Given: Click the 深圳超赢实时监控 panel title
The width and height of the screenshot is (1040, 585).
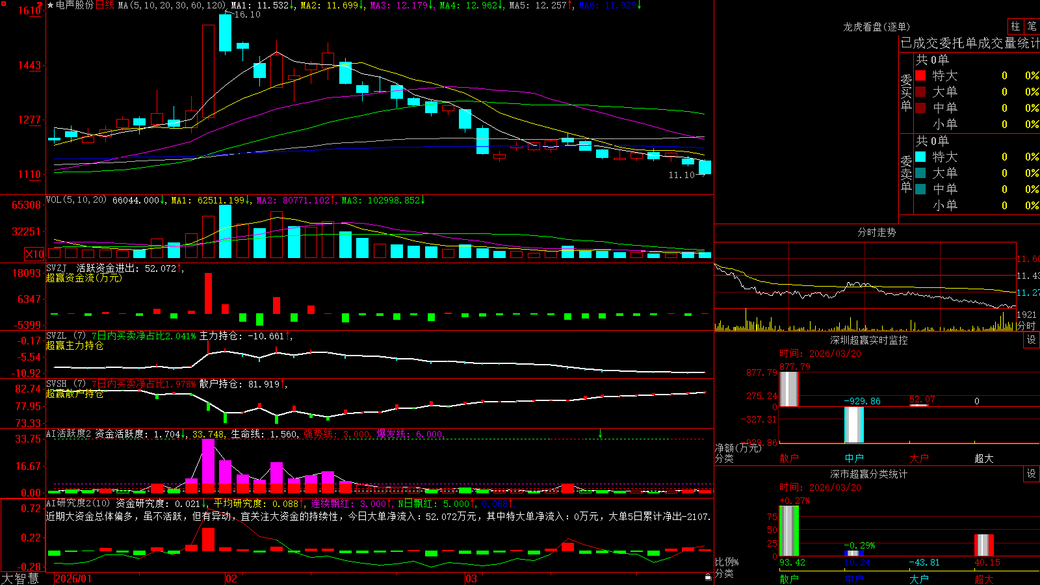Looking at the screenshot, I should [x=868, y=340].
